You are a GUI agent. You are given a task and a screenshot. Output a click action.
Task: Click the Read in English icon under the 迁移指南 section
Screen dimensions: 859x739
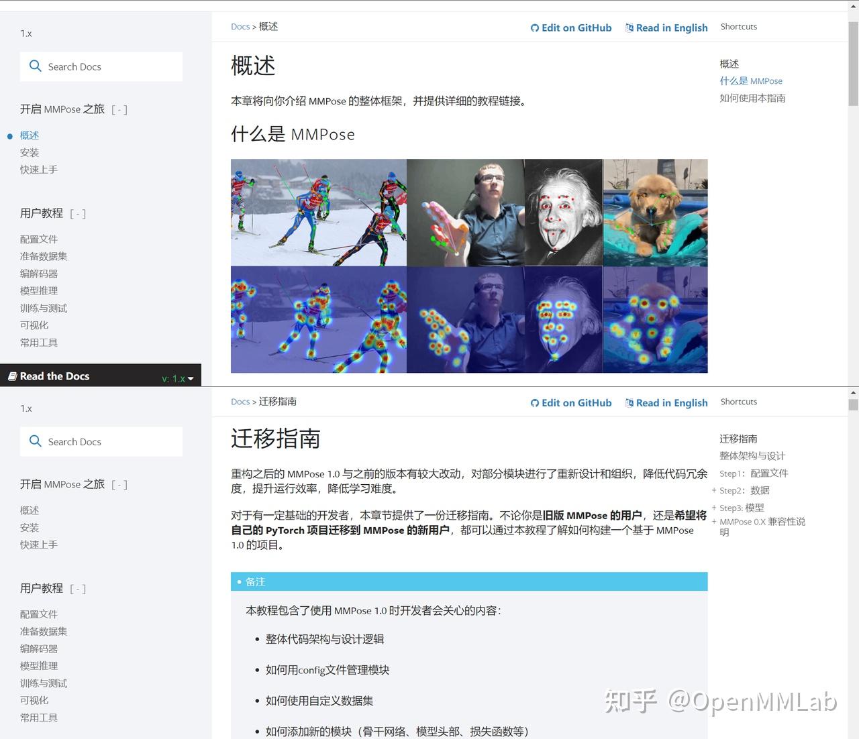click(x=629, y=403)
